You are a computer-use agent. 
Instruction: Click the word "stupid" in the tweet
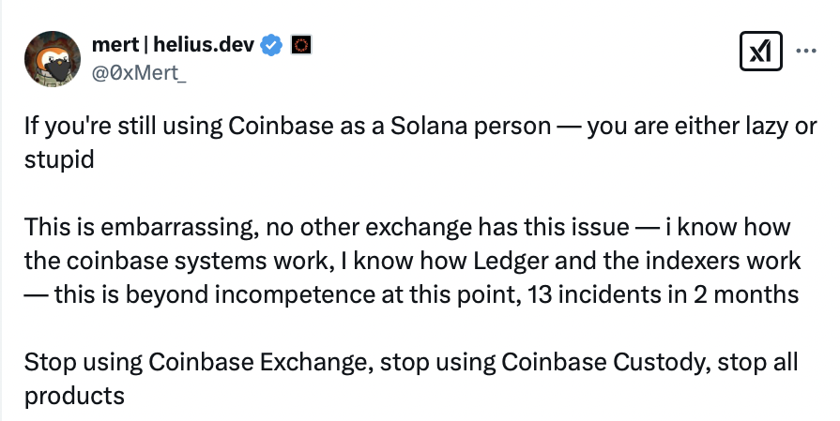[59, 158]
